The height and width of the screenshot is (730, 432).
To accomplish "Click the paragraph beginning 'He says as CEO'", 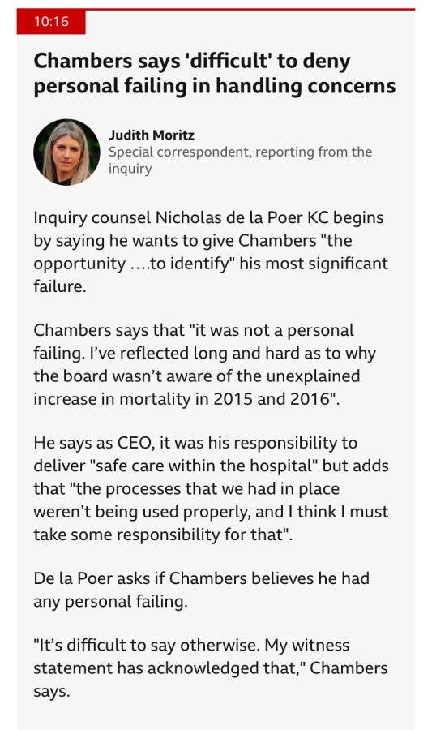I will [211, 488].
